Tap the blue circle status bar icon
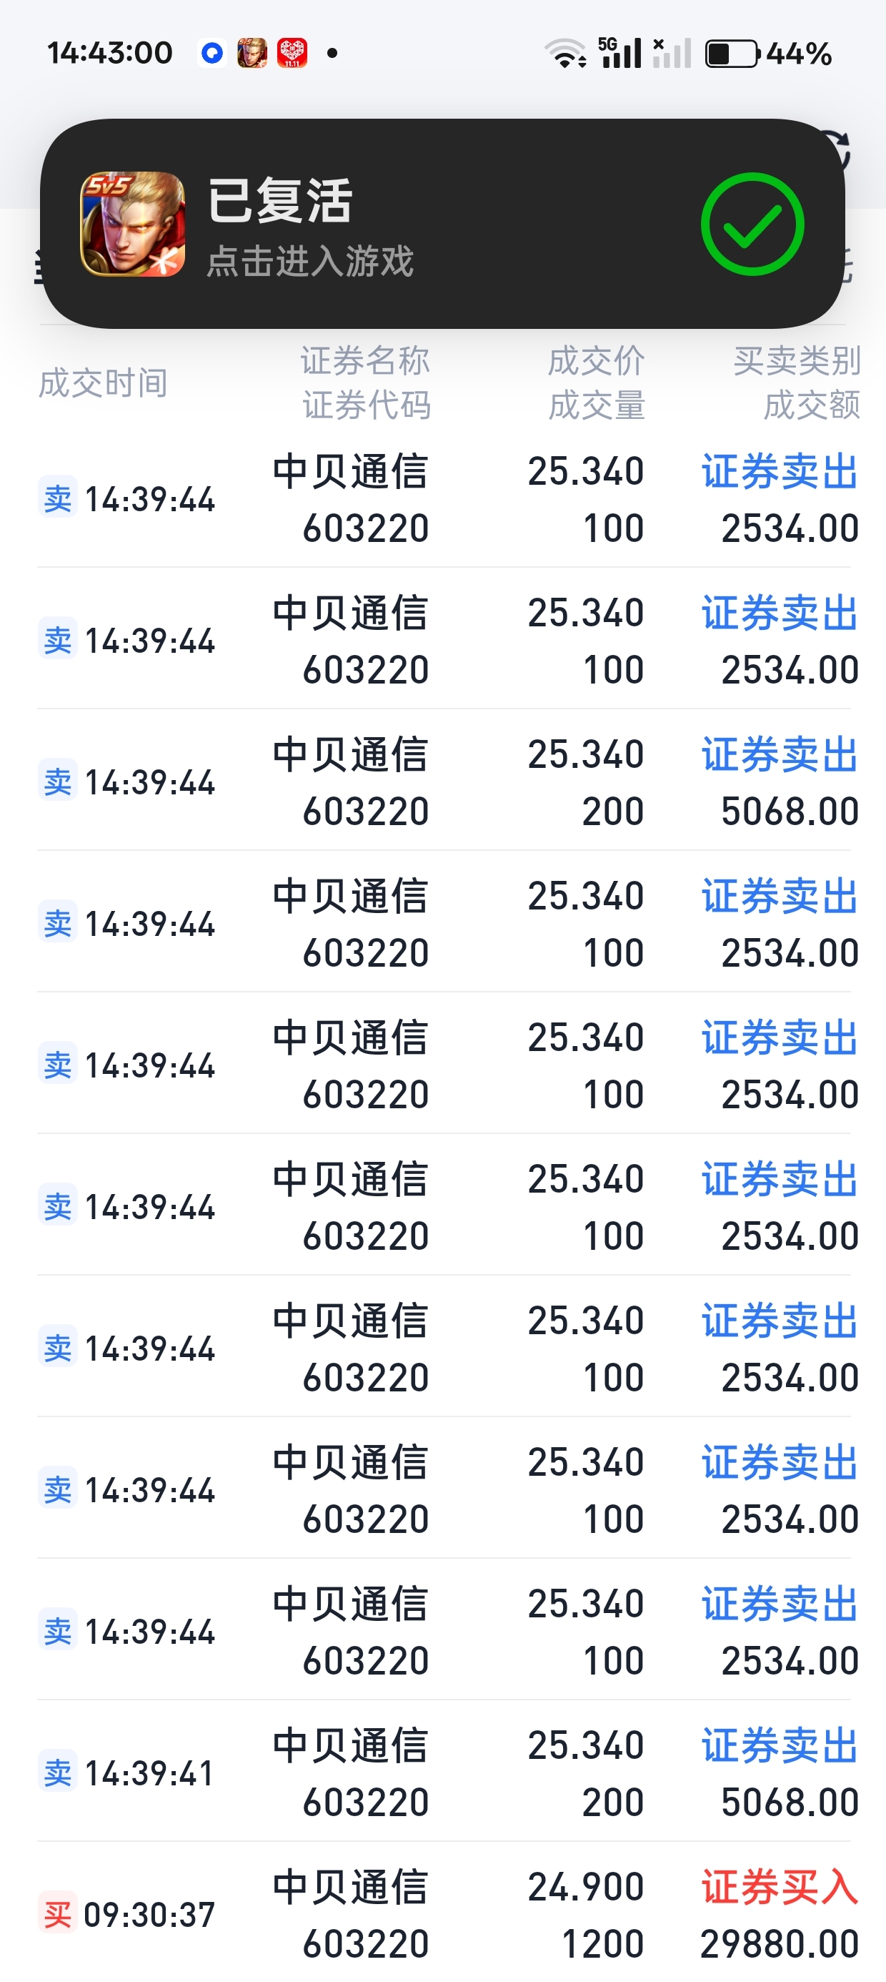 coord(211,53)
